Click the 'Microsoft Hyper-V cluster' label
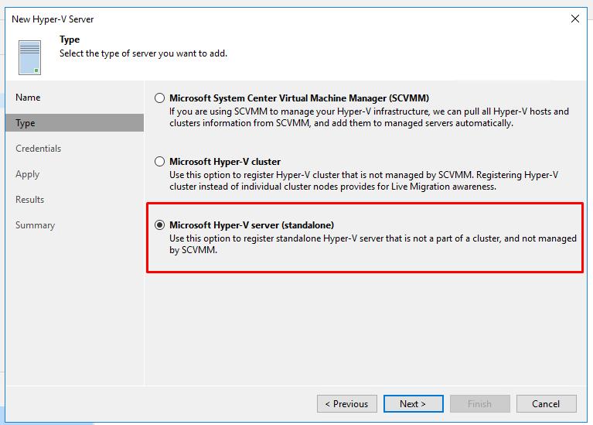Screen dimensions: 593x425 click(225, 162)
